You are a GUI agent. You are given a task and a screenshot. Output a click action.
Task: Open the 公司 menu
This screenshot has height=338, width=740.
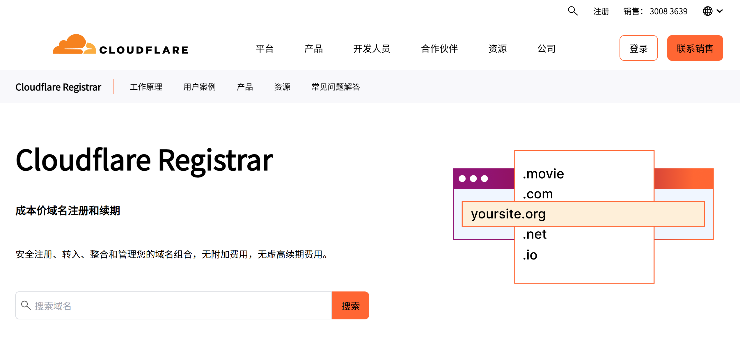point(546,49)
